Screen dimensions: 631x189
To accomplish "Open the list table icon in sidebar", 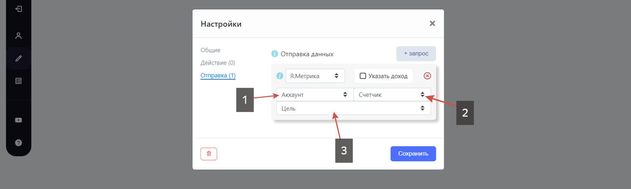I will pyautogui.click(x=18, y=81).
